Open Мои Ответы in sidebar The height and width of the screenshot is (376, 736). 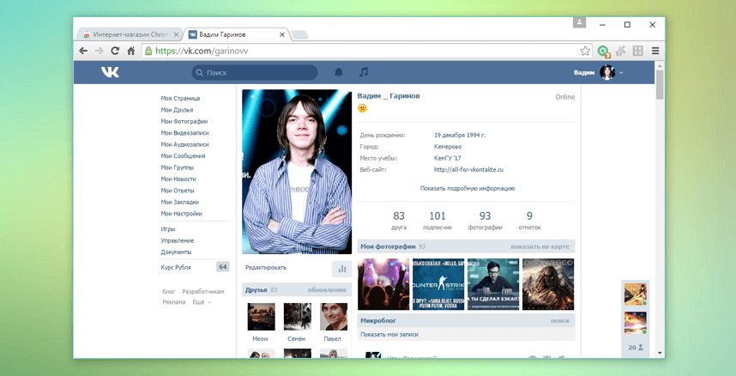(x=178, y=191)
